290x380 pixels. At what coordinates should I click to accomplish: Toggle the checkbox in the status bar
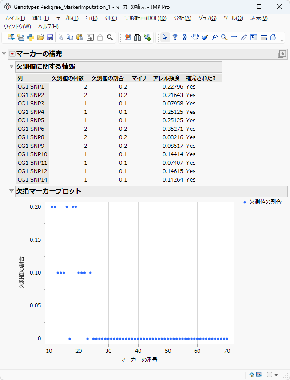270,375
